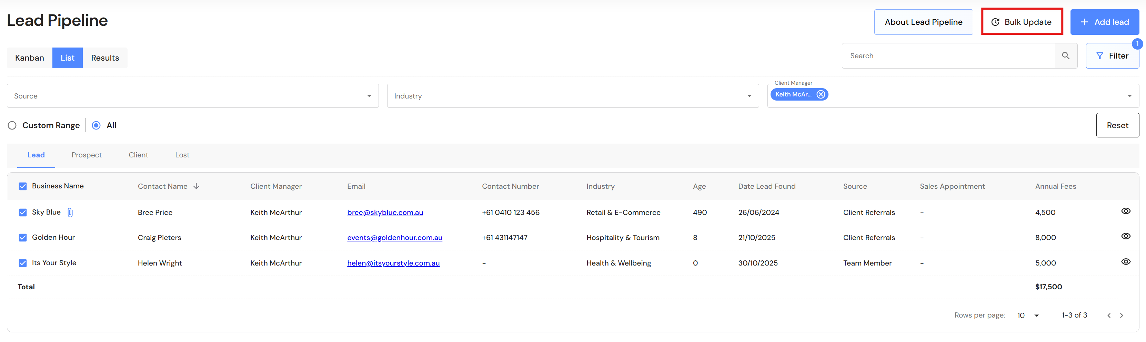Viewport: 1146px width, 342px height.
Task: Sort by Contact Name arrow icon
Action: 197,187
